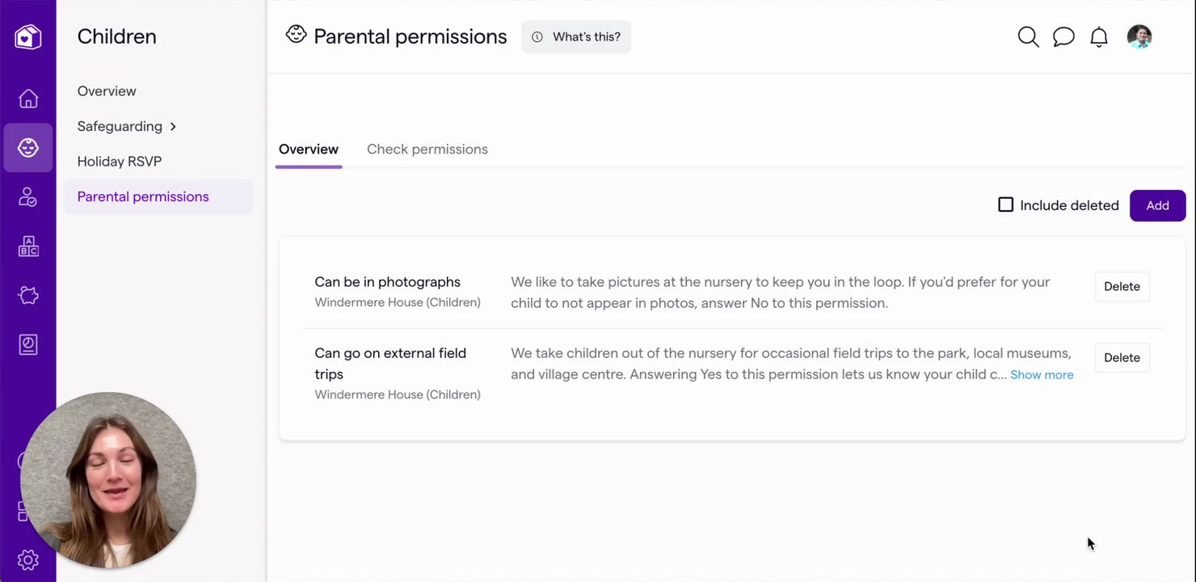Open the notifications bell

[1099, 37]
